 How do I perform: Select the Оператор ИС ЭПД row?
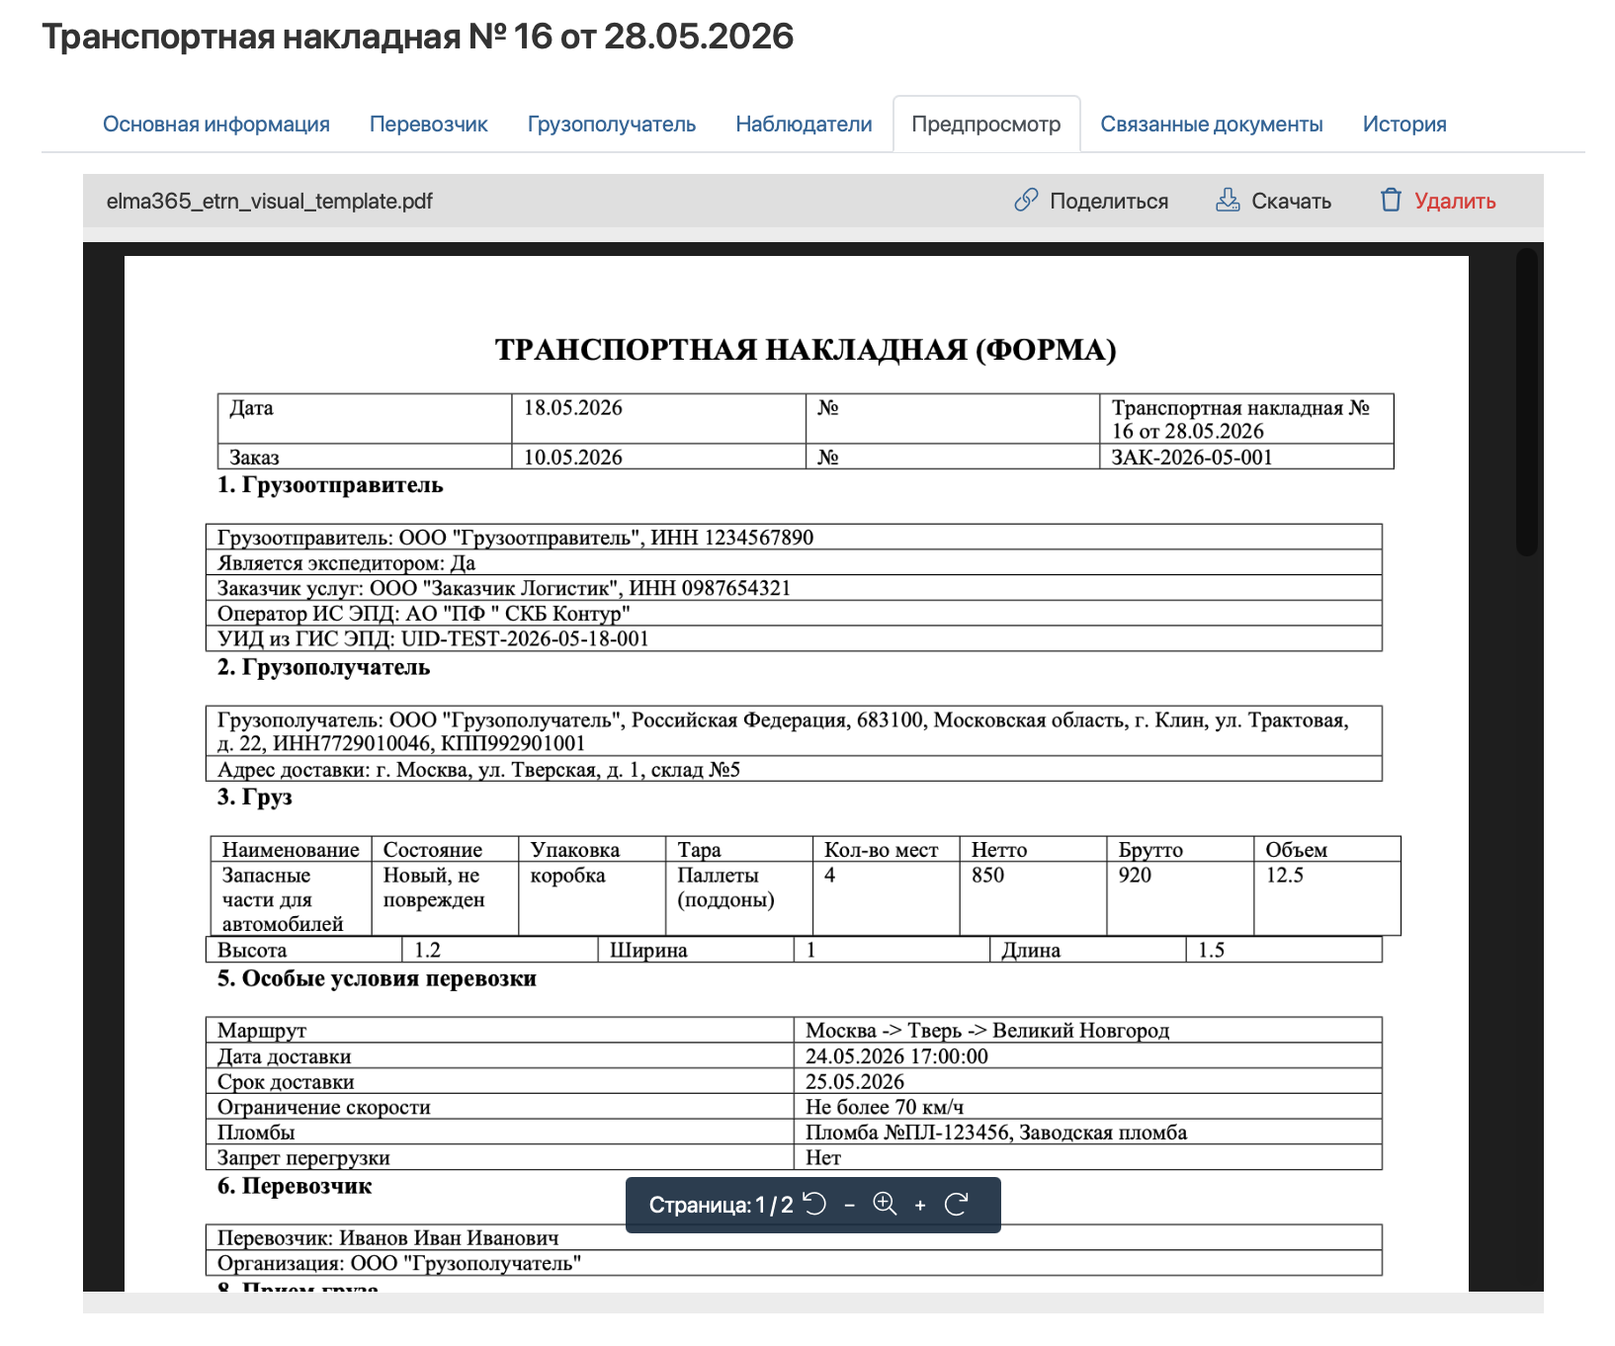click(794, 613)
